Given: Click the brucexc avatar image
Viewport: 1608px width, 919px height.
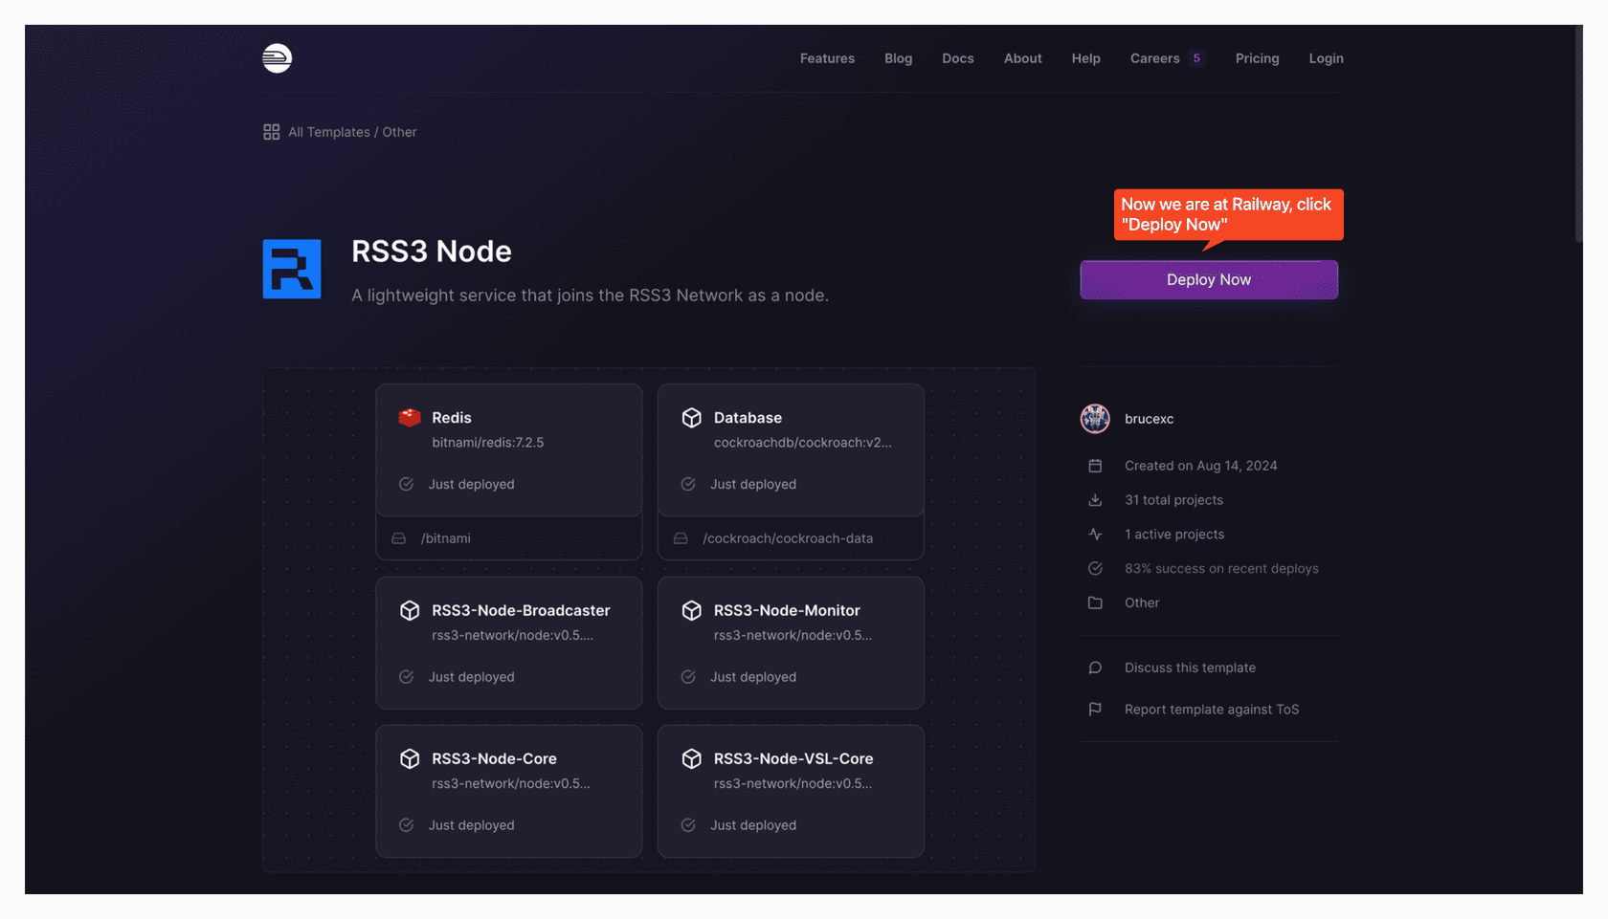Looking at the screenshot, I should pos(1095,419).
